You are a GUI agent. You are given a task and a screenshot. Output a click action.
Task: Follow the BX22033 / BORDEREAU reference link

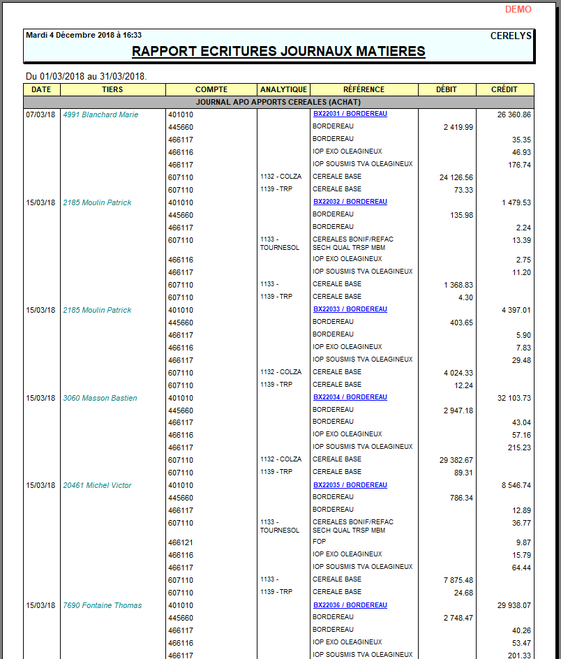[x=350, y=309]
